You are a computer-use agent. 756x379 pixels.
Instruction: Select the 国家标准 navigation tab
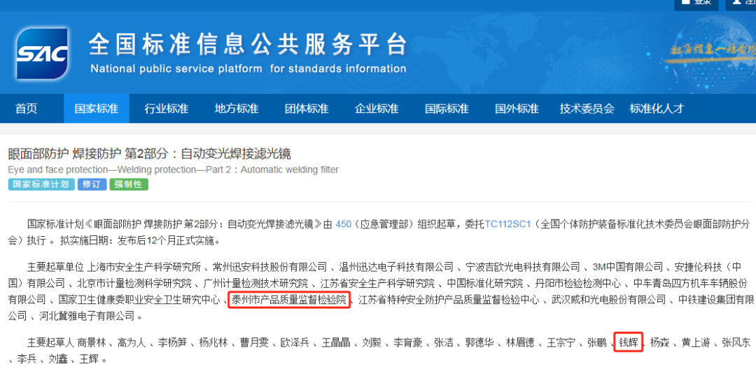[x=97, y=109]
